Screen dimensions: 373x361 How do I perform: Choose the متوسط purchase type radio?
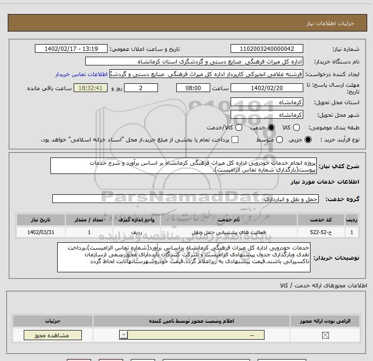click(280, 140)
